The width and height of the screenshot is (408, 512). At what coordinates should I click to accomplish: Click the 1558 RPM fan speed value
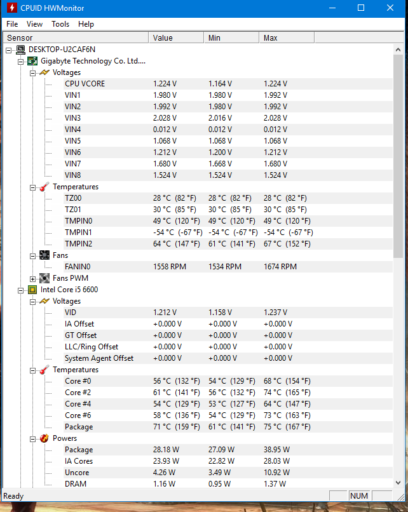(170, 267)
